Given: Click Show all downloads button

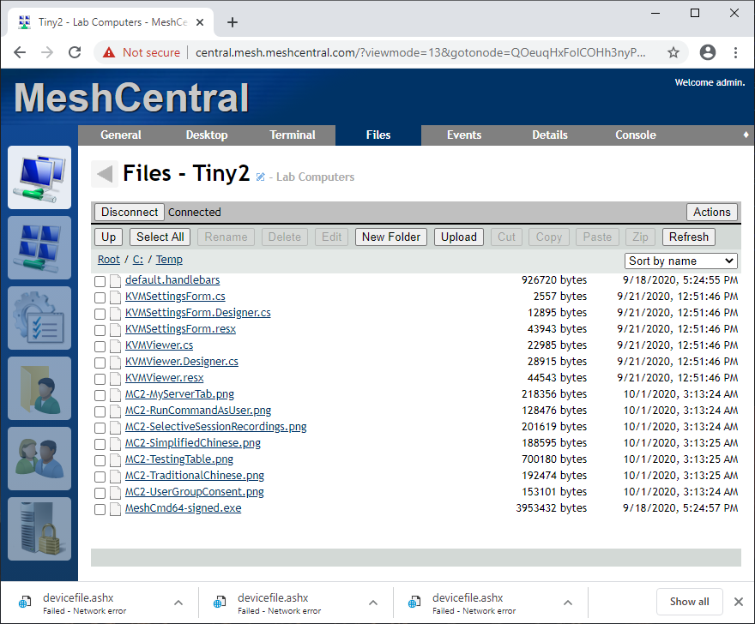Looking at the screenshot, I should 689,602.
